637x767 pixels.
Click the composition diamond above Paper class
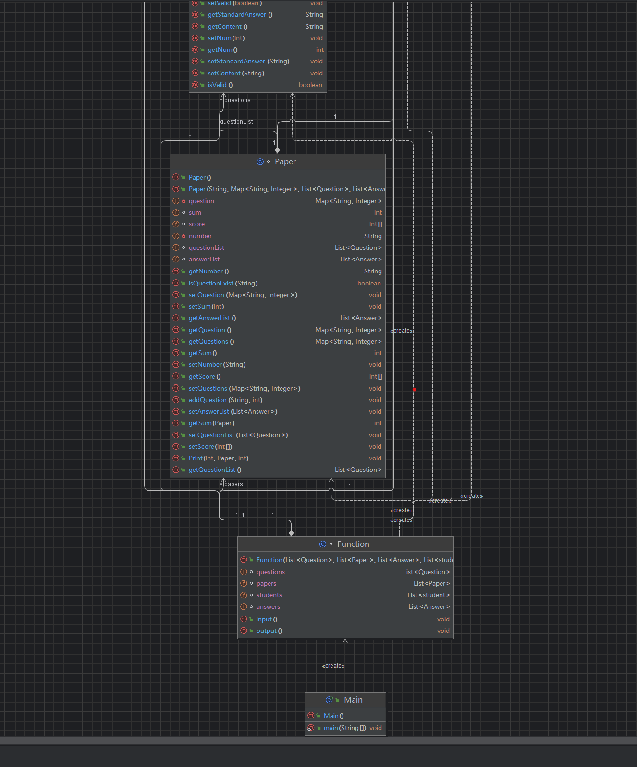point(277,150)
